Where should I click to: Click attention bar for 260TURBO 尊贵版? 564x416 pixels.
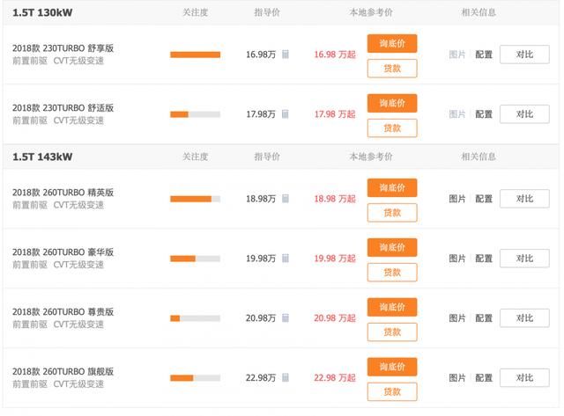pos(195,318)
